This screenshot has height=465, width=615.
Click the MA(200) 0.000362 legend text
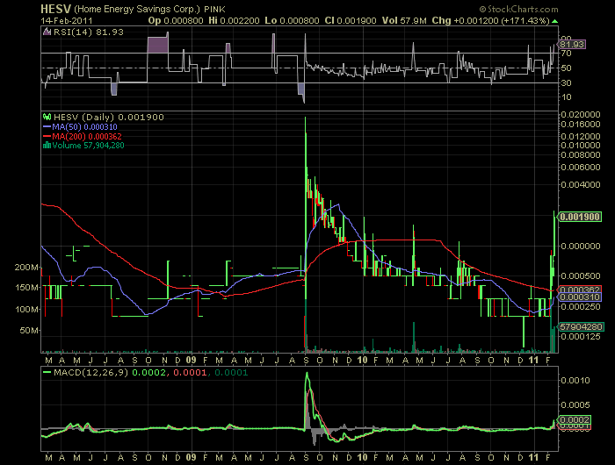87,136
